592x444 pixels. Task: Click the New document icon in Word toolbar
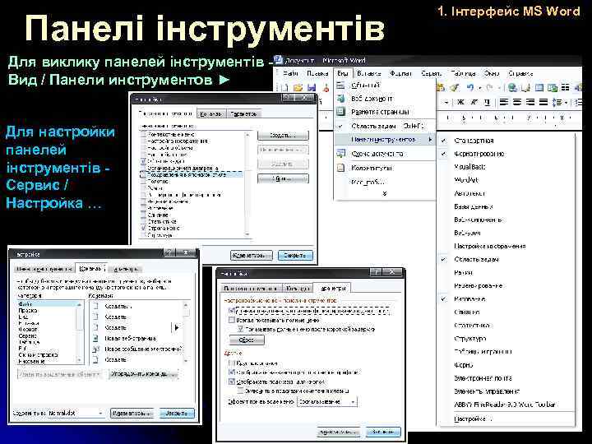pyautogui.click(x=284, y=88)
